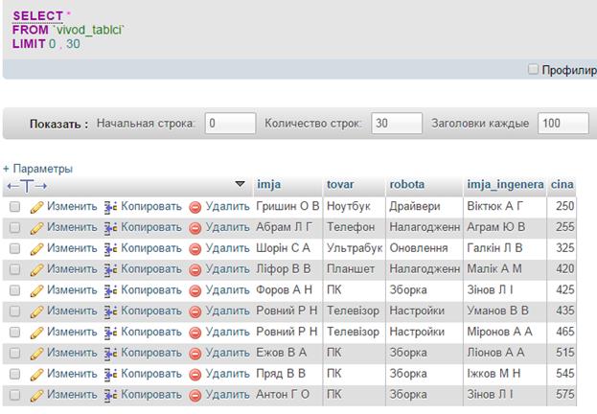597x414 pixels.
Task: Click the Количество строк input field
Action: 397,123
